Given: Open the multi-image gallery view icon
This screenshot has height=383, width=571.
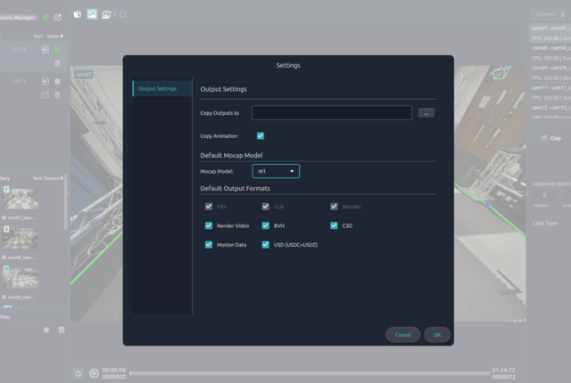Looking at the screenshot, I should (x=106, y=14).
